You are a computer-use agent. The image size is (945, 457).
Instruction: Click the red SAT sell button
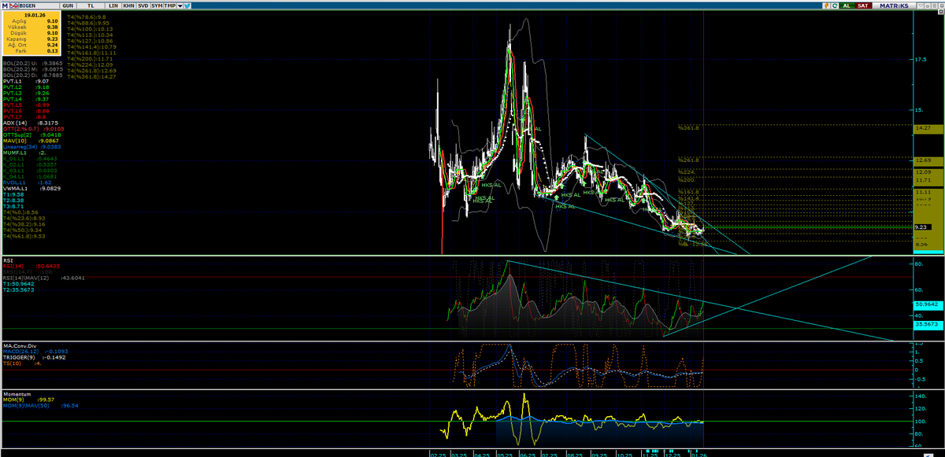(863, 6)
